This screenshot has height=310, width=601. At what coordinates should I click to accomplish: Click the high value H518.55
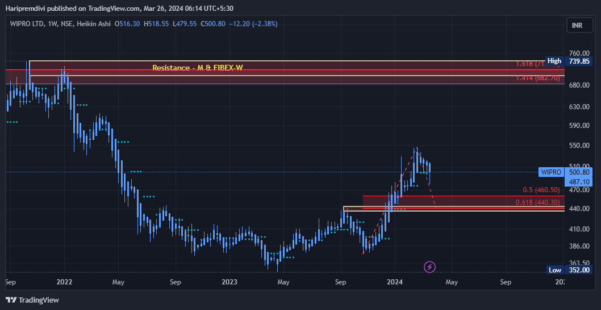156,24
